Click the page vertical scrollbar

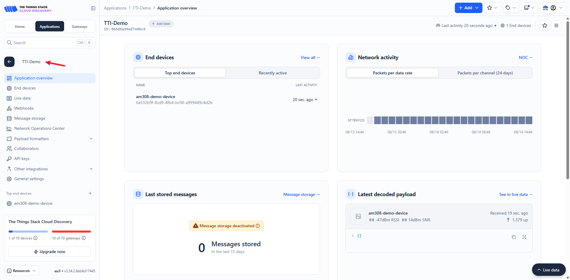point(568,101)
